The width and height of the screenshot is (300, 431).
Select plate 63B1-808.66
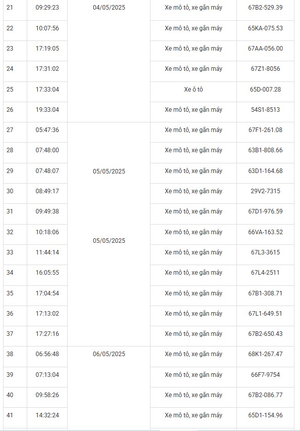pos(265,150)
